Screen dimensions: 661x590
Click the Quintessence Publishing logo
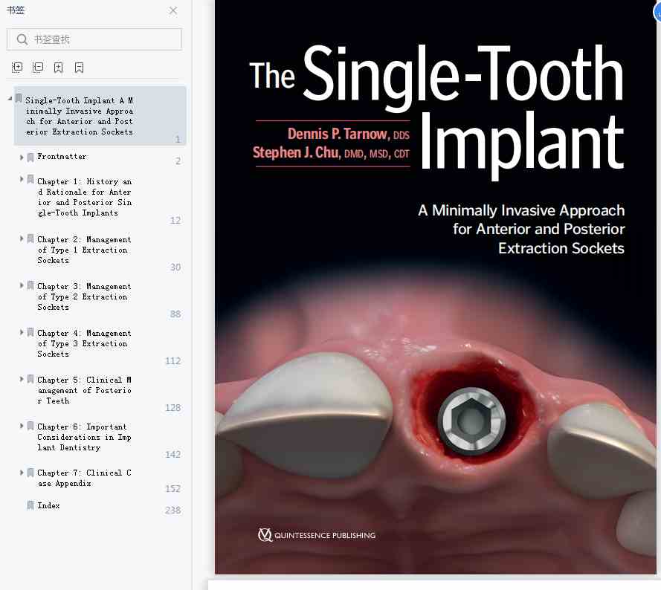tap(316, 535)
